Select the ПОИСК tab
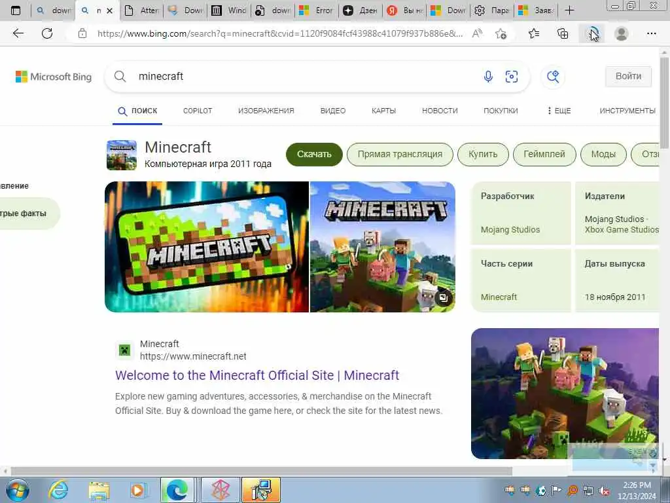This screenshot has height=503, width=670. (x=137, y=111)
